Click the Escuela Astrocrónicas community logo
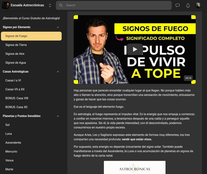 pos(5,5)
